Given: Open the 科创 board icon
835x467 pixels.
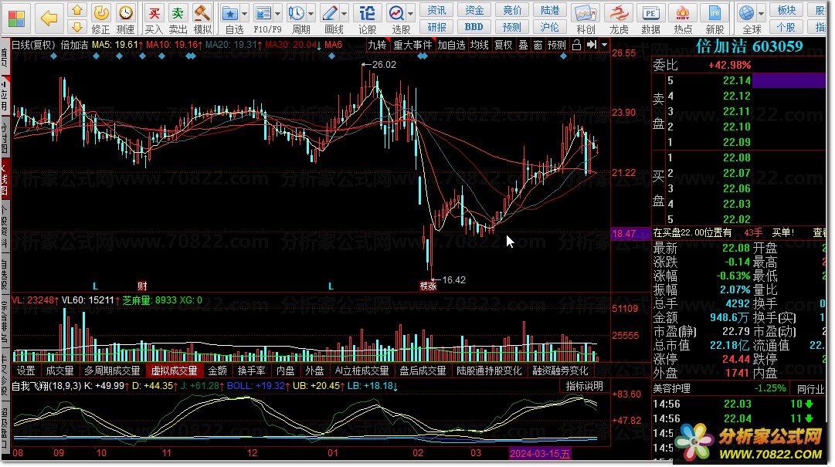Looking at the screenshot, I should point(586,19).
